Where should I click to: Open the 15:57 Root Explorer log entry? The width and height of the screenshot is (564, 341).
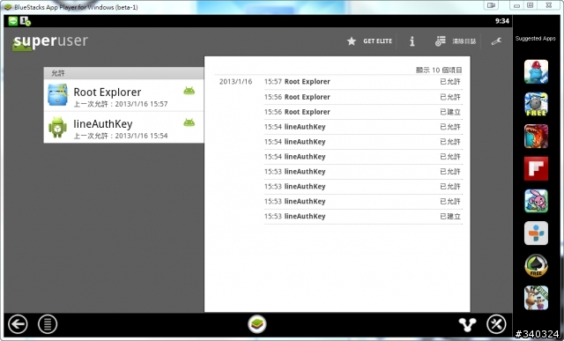click(363, 82)
